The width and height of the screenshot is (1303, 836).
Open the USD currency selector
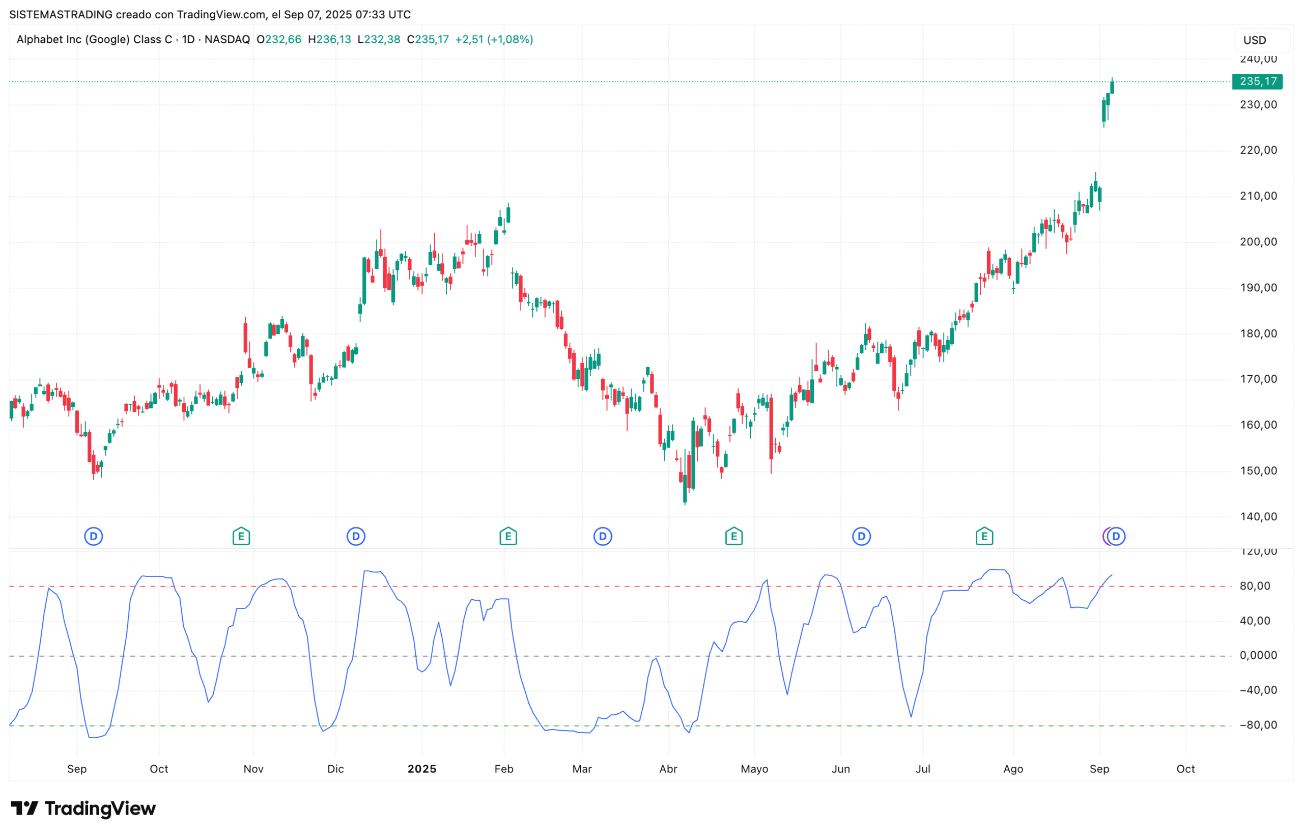[1255, 39]
